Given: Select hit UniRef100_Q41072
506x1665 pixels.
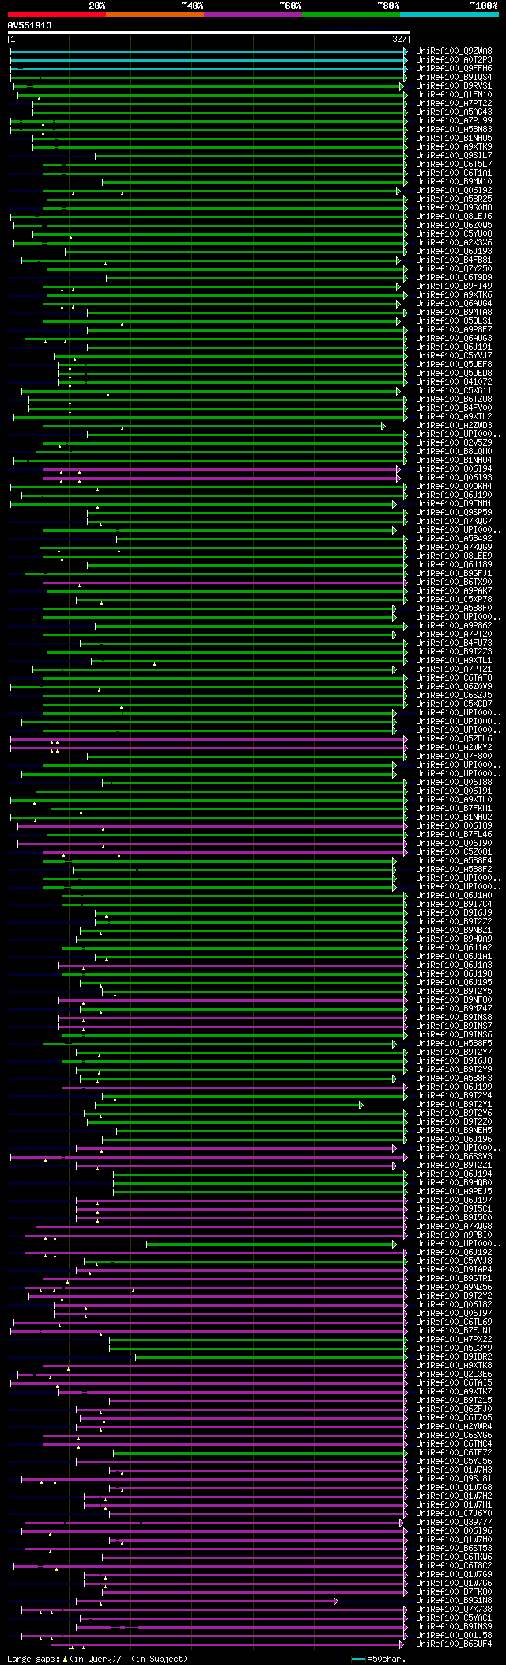Looking at the screenshot, I should [454, 382].
